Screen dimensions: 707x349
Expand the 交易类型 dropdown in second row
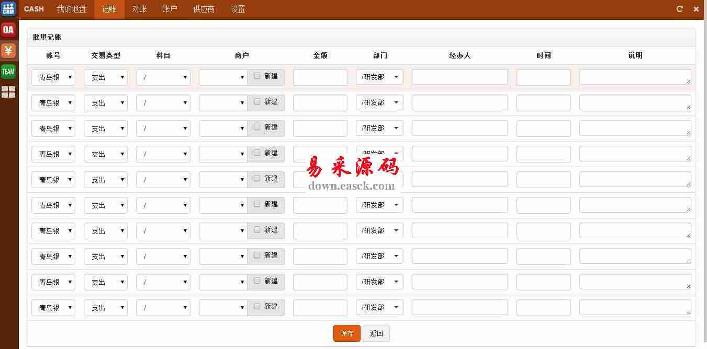pos(106,103)
